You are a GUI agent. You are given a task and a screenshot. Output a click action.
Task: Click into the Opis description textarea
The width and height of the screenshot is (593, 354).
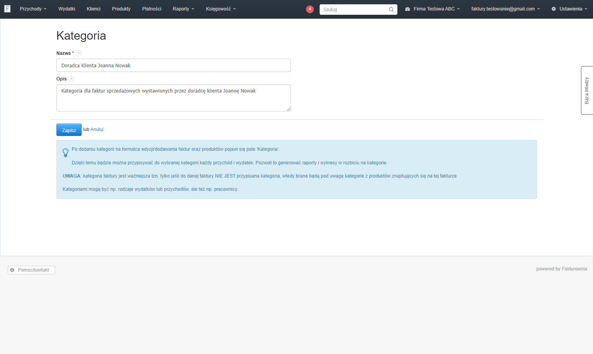173,98
